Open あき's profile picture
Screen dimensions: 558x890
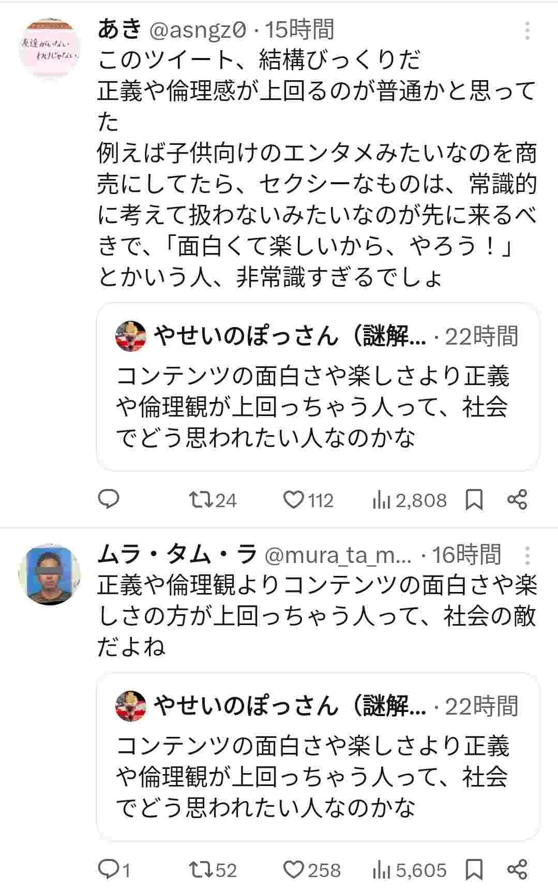pos(50,49)
